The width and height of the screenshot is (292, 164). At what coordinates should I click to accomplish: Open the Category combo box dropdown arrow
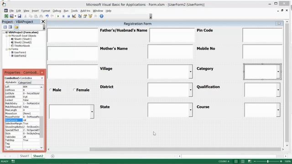tap(278, 72)
